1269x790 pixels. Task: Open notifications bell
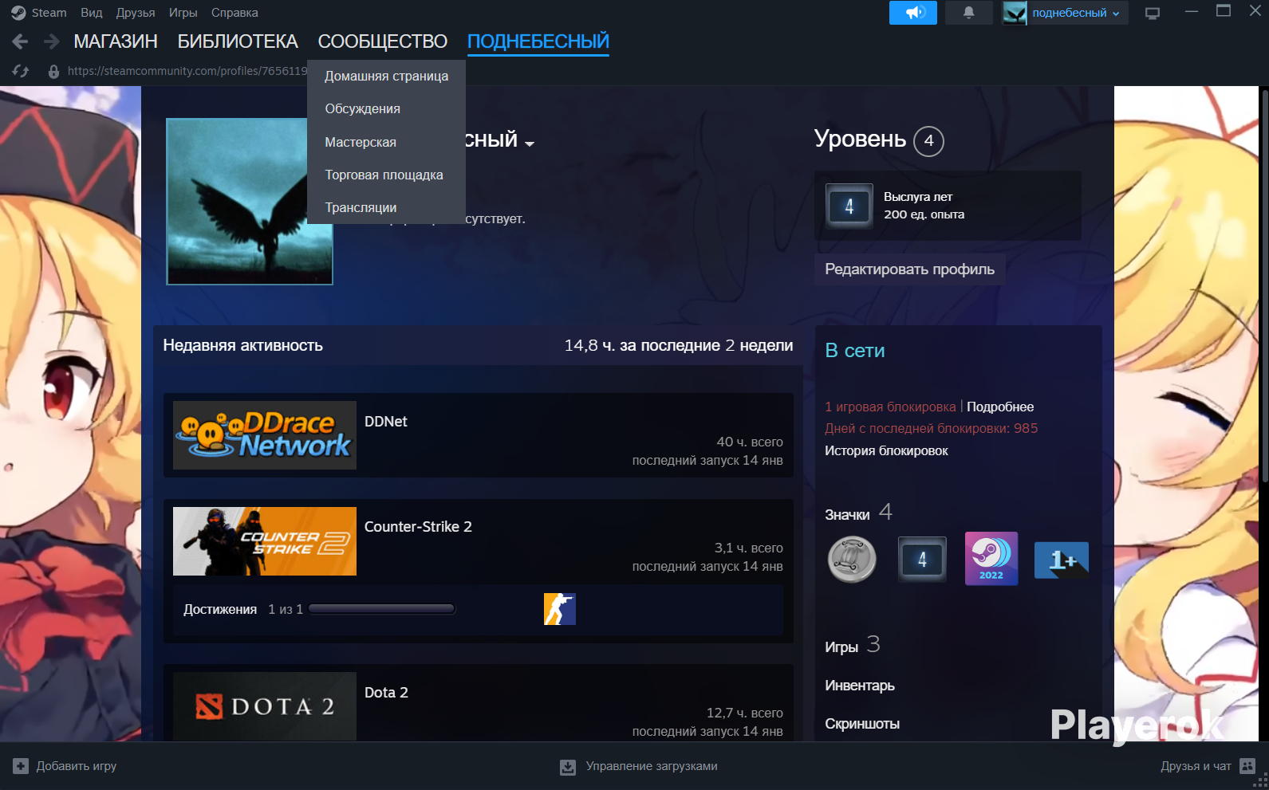pos(969,13)
